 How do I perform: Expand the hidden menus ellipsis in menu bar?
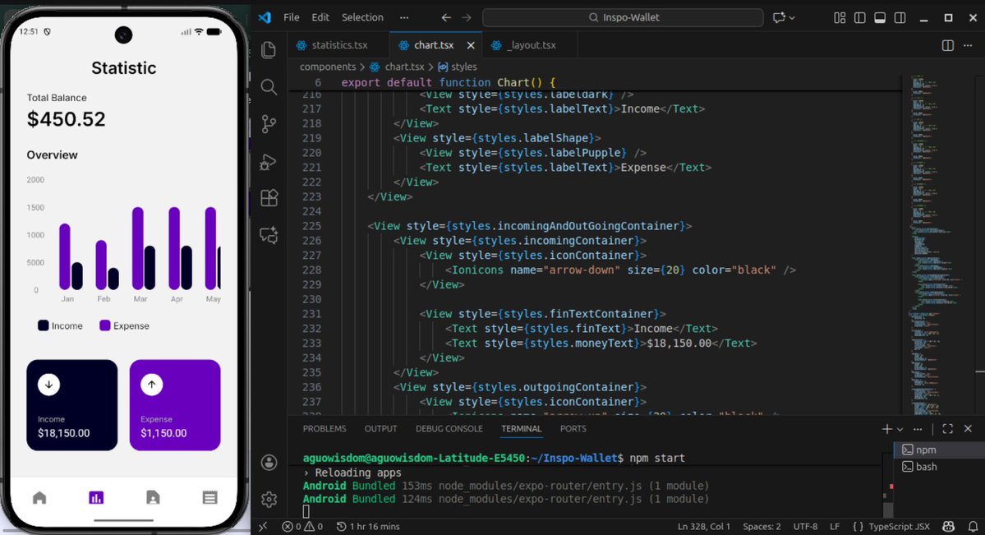pos(404,17)
